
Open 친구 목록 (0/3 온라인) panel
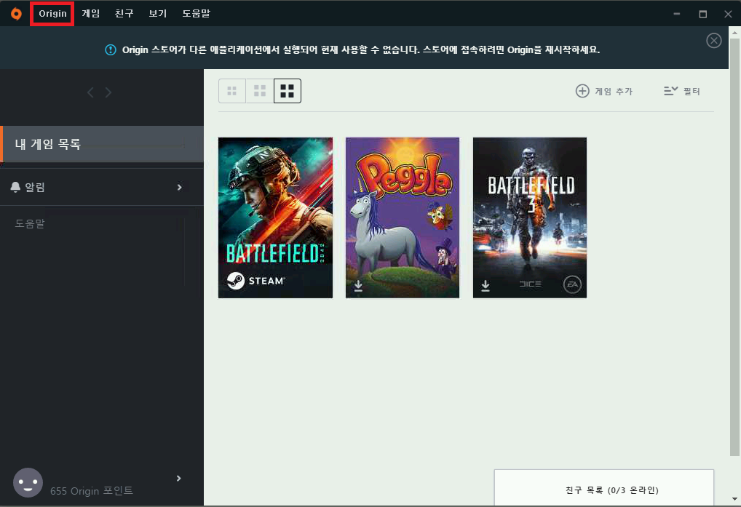pos(604,487)
